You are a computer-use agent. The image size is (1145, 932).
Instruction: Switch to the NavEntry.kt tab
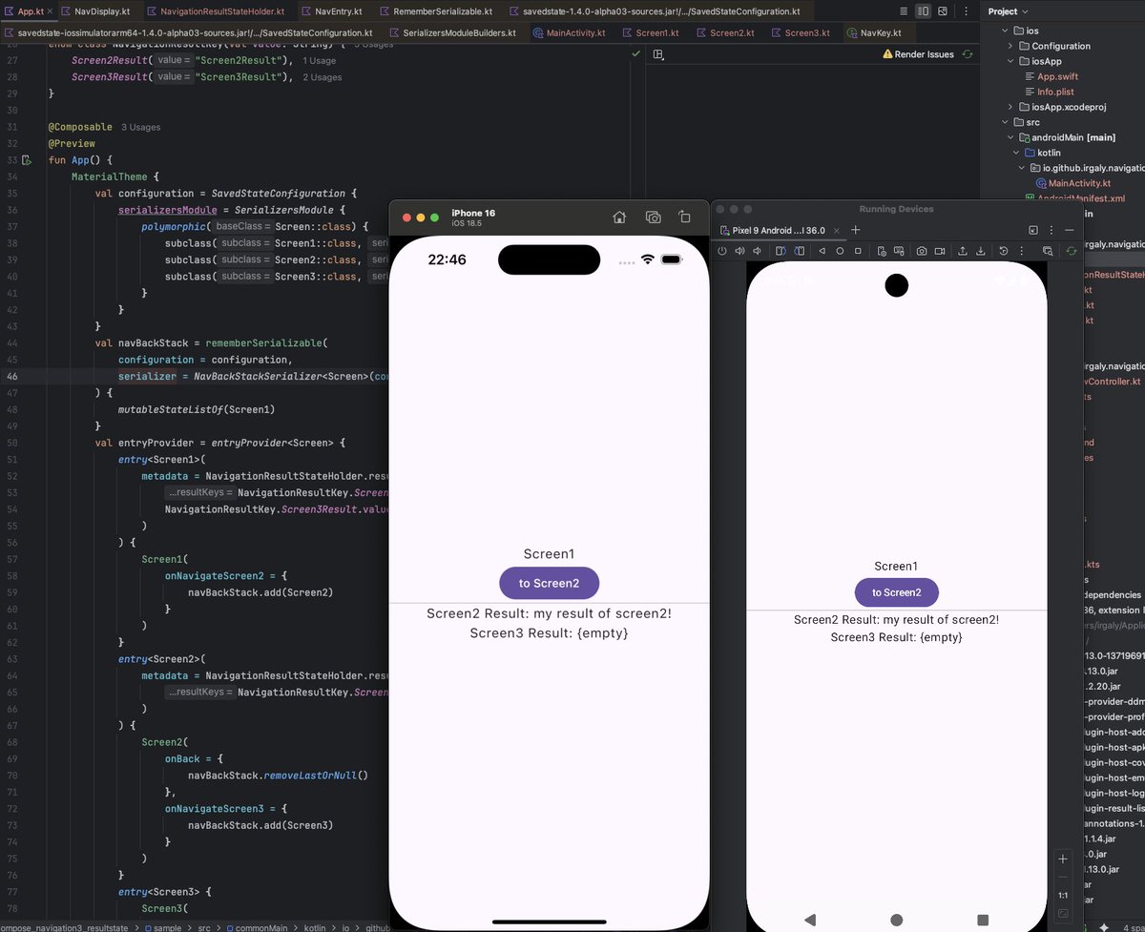(338, 11)
